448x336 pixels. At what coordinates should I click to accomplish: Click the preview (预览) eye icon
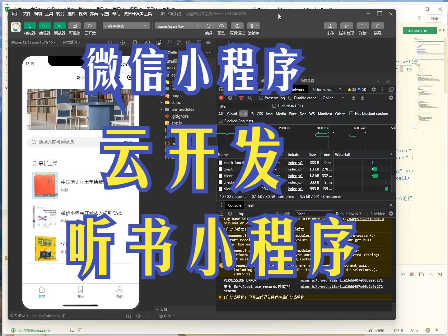pyautogui.click(x=221, y=26)
